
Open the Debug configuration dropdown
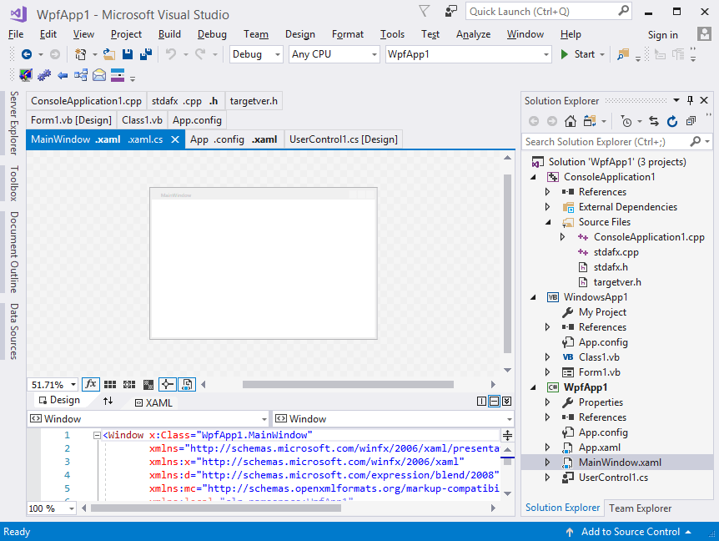(257, 54)
